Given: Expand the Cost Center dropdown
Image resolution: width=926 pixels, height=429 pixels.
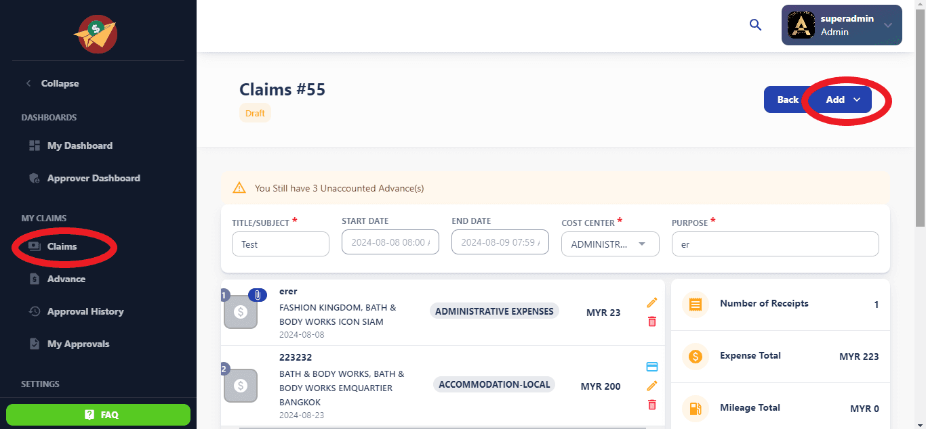Looking at the screenshot, I should pyautogui.click(x=610, y=244).
